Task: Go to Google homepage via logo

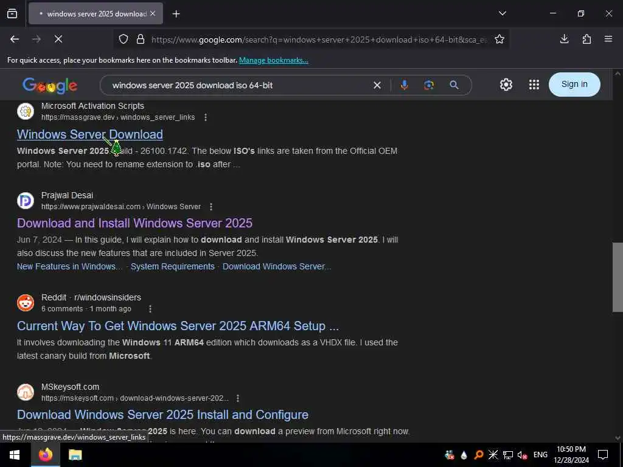Action: coord(50,85)
